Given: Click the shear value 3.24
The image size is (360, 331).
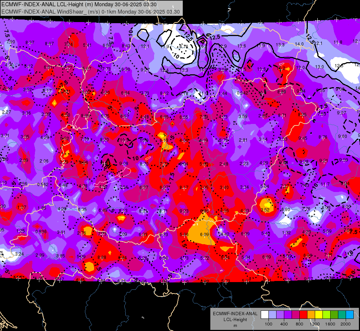Looking at the screenshot, I should pyautogui.click(x=19, y=254).
